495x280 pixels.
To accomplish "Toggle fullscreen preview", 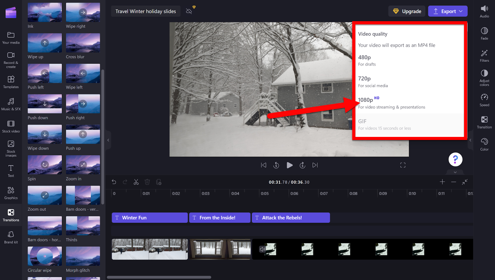I will click(x=403, y=165).
